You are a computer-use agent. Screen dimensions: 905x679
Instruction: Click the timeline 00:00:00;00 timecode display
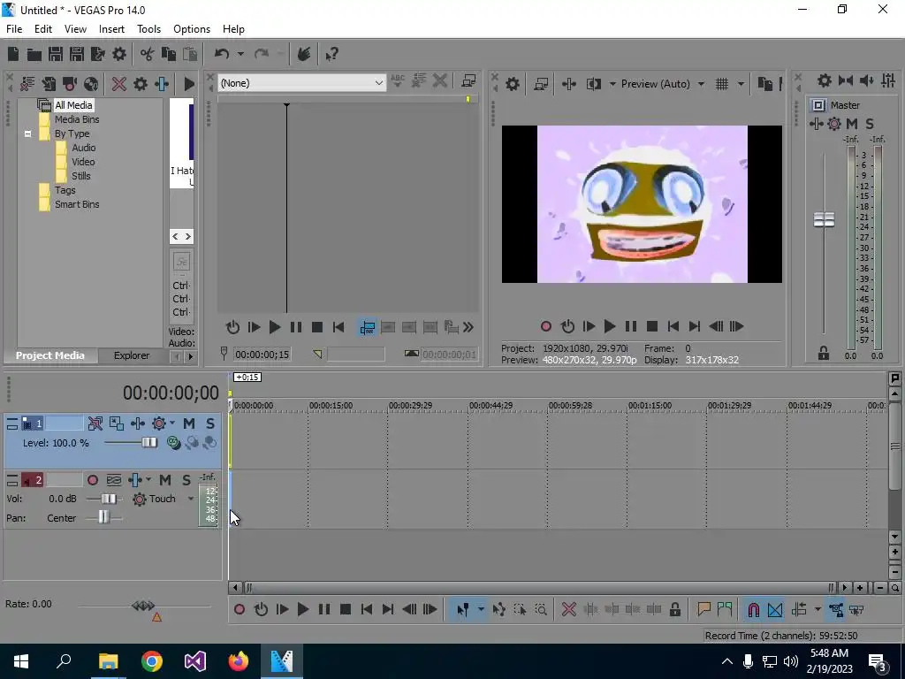[171, 393]
